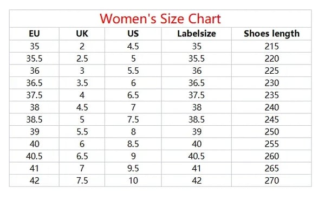Click the shoes length 270 cell

point(271,181)
